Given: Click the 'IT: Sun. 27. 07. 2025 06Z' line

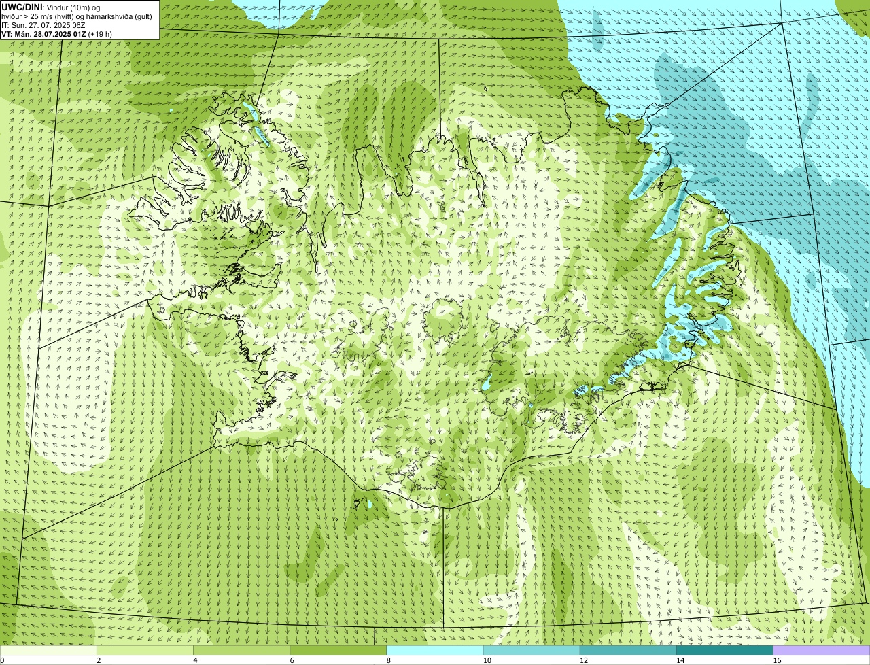Looking at the screenshot, I should point(43,24).
